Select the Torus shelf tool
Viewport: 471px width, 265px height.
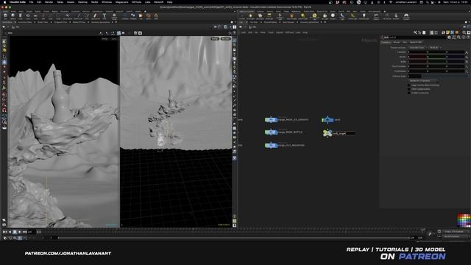pyautogui.click(x=28, y=16)
